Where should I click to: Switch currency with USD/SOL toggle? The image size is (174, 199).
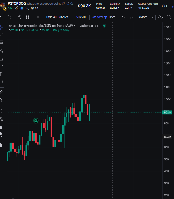(80, 17)
